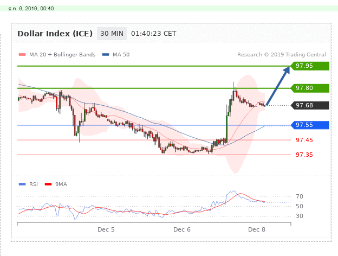Click the 97.45 support level label
The width and height of the screenshot is (338, 256).
[x=304, y=140]
